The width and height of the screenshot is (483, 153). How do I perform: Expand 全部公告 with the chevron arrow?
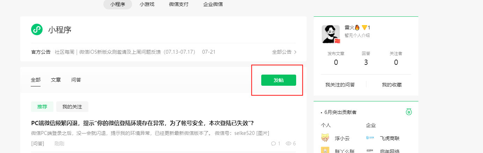click(x=284, y=52)
